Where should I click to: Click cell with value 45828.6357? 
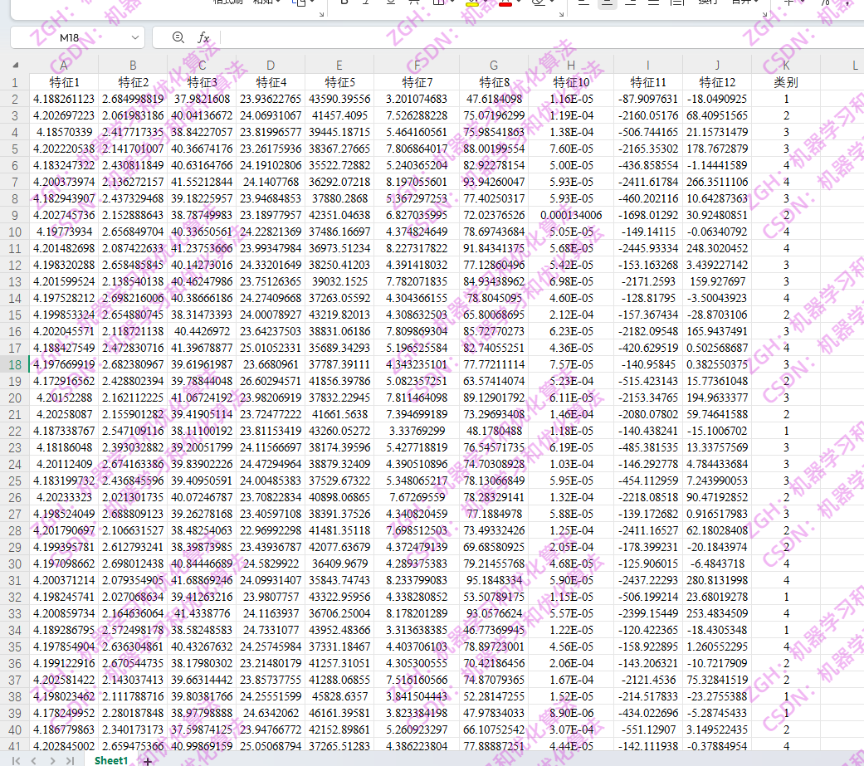coord(339,696)
